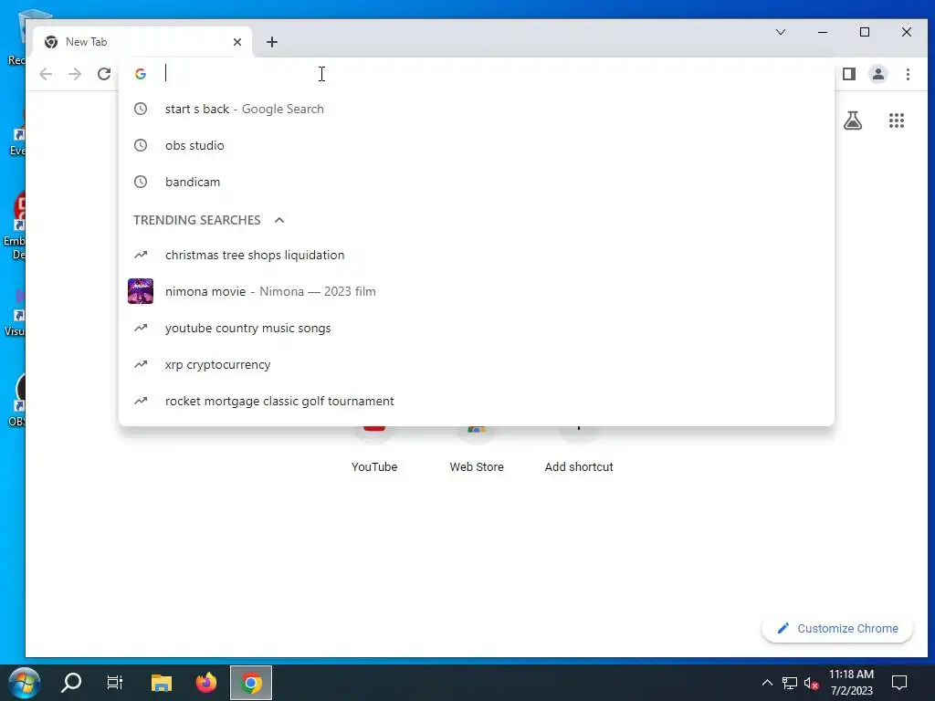The height and width of the screenshot is (701, 935).
Task: Go forward with the forward arrow
Action: coord(75,74)
